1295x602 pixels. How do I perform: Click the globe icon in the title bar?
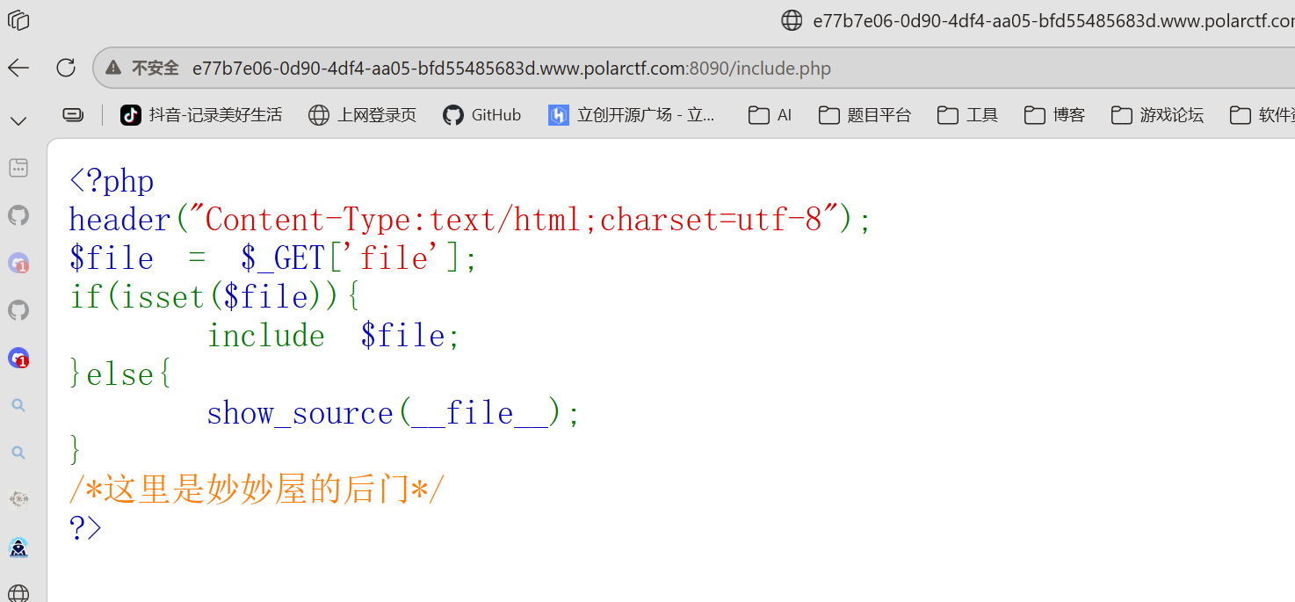[x=792, y=20]
